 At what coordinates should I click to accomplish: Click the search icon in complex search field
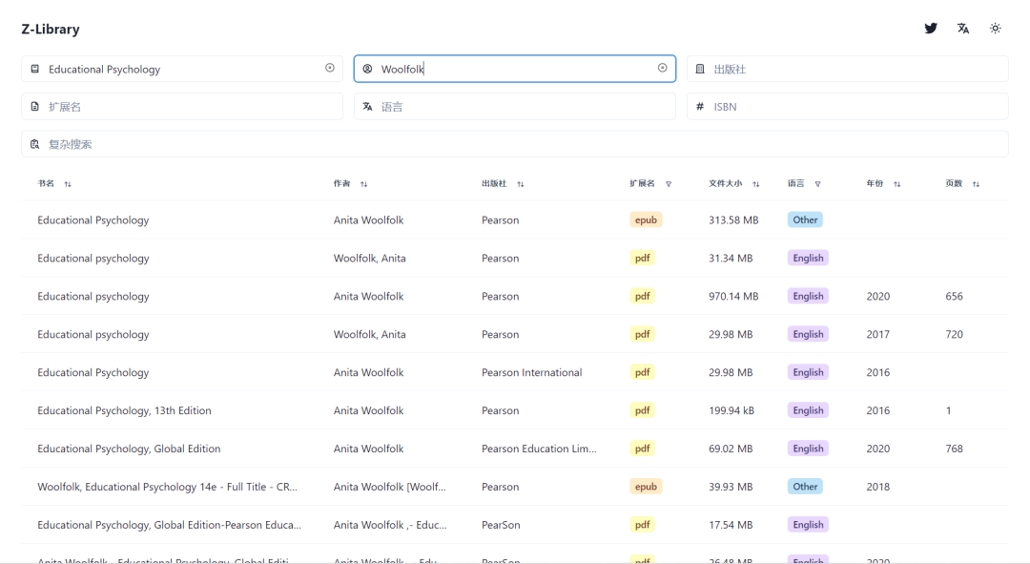[x=35, y=143]
